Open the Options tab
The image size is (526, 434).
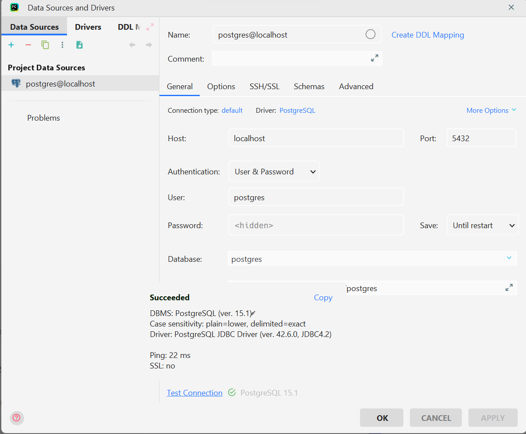click(x=221, y=87)
